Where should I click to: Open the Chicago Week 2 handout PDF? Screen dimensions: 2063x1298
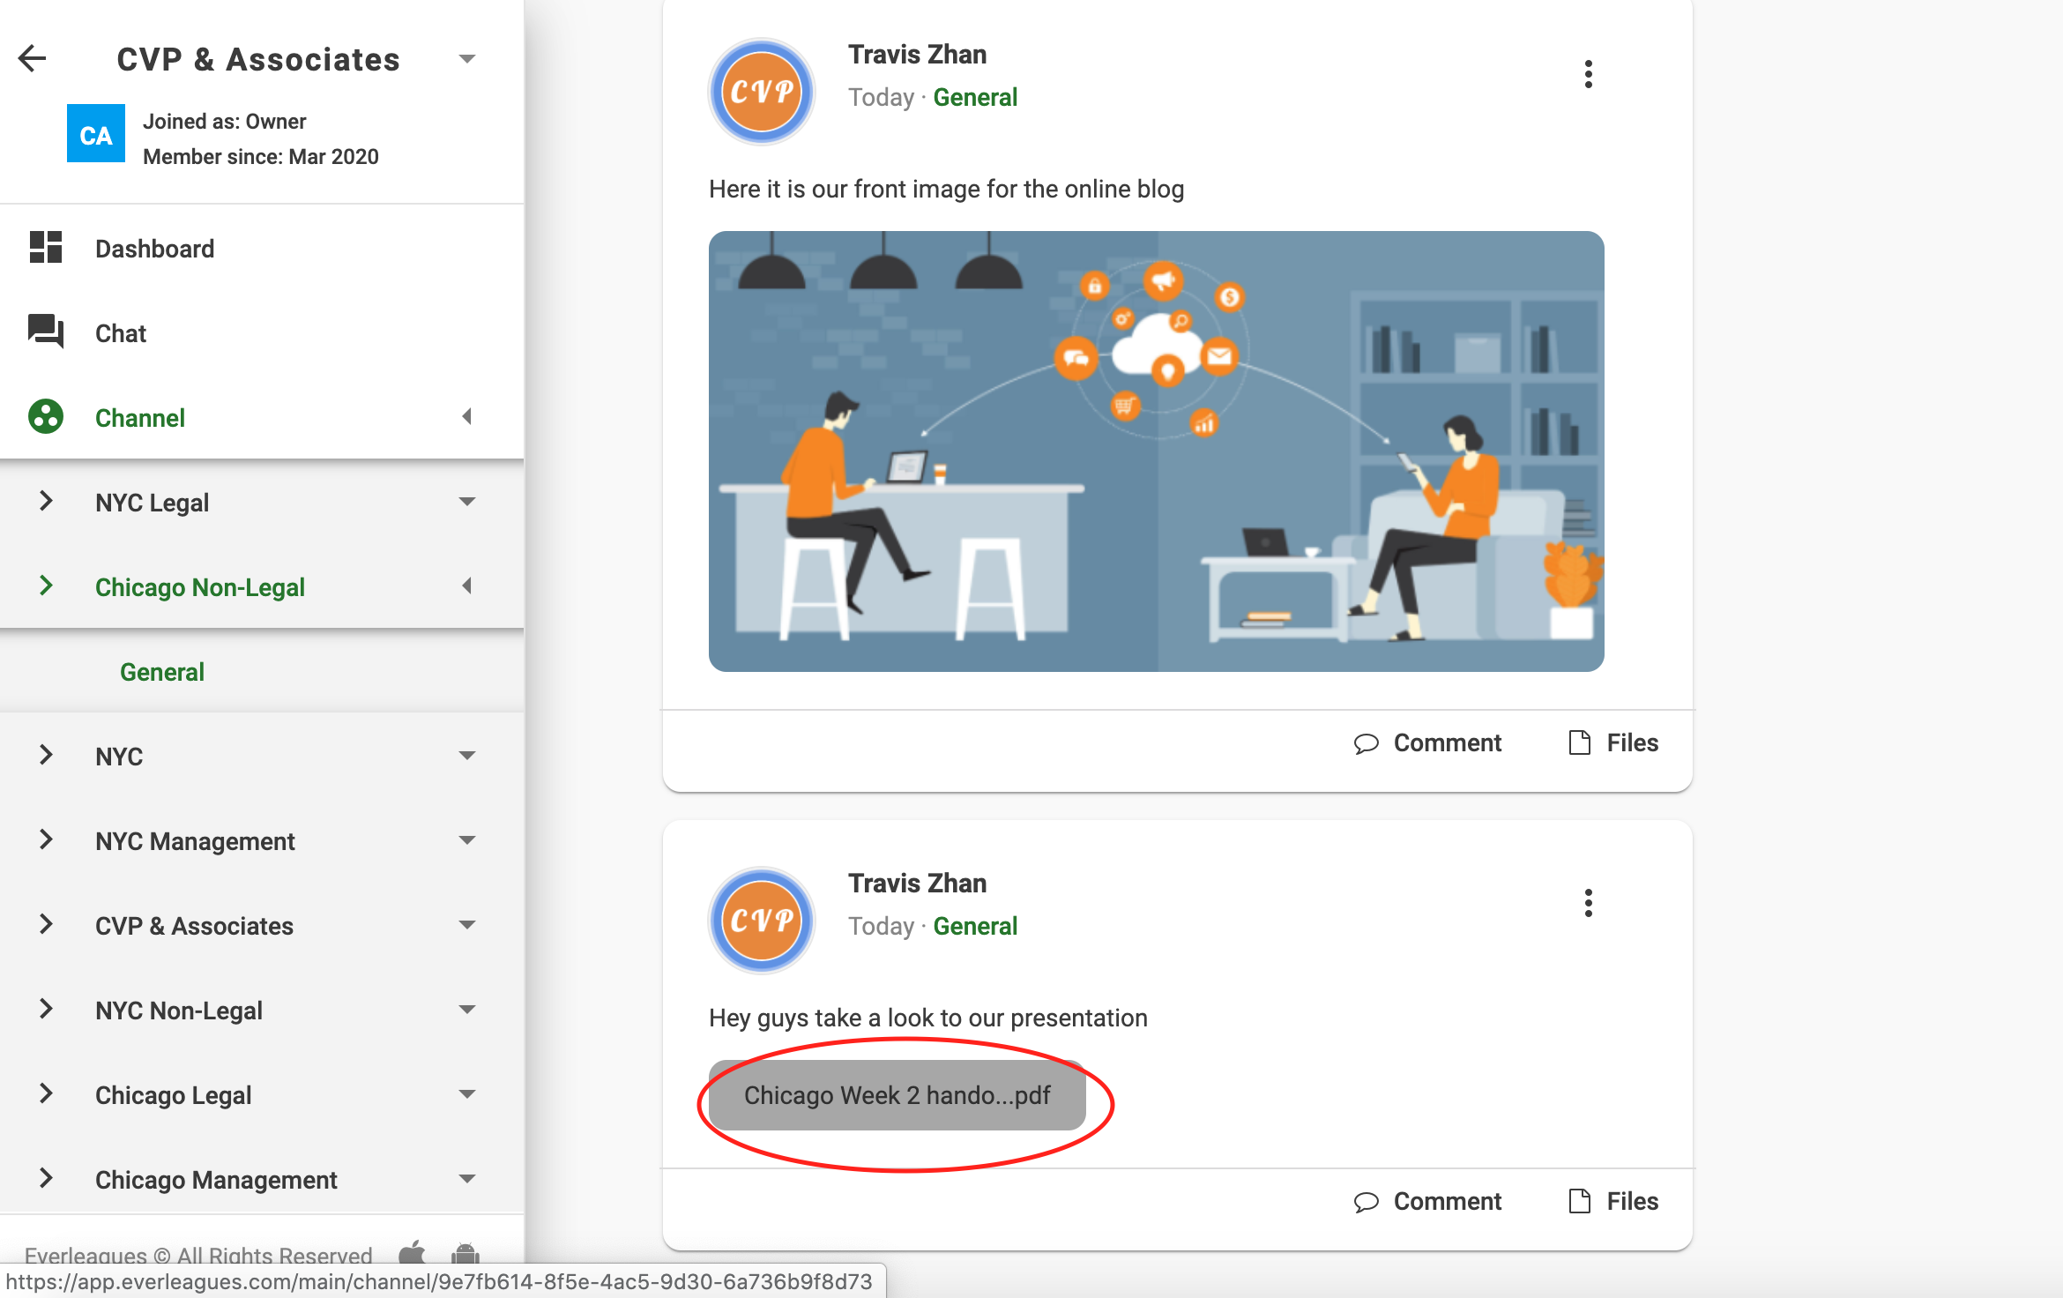coord(897,1095)
